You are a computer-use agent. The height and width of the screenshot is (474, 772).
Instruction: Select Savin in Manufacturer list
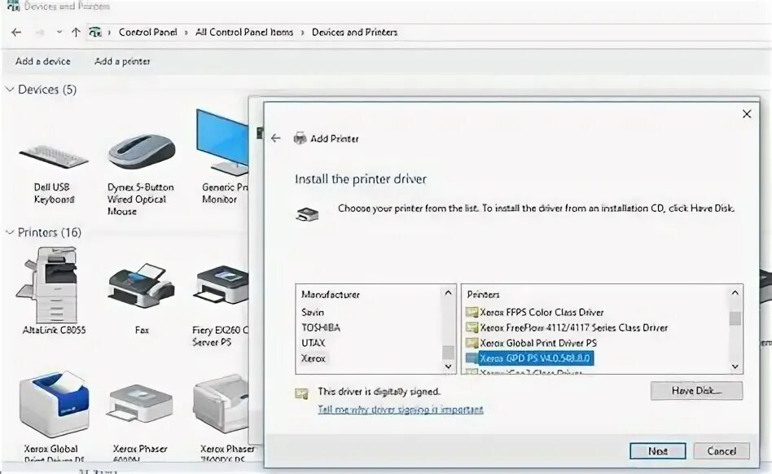[x=313, y=312]
